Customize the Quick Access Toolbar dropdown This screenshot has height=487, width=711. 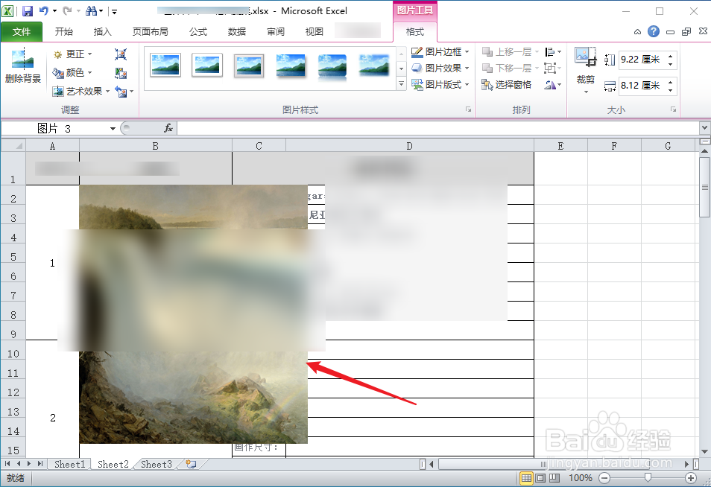[x=114, y=11]
